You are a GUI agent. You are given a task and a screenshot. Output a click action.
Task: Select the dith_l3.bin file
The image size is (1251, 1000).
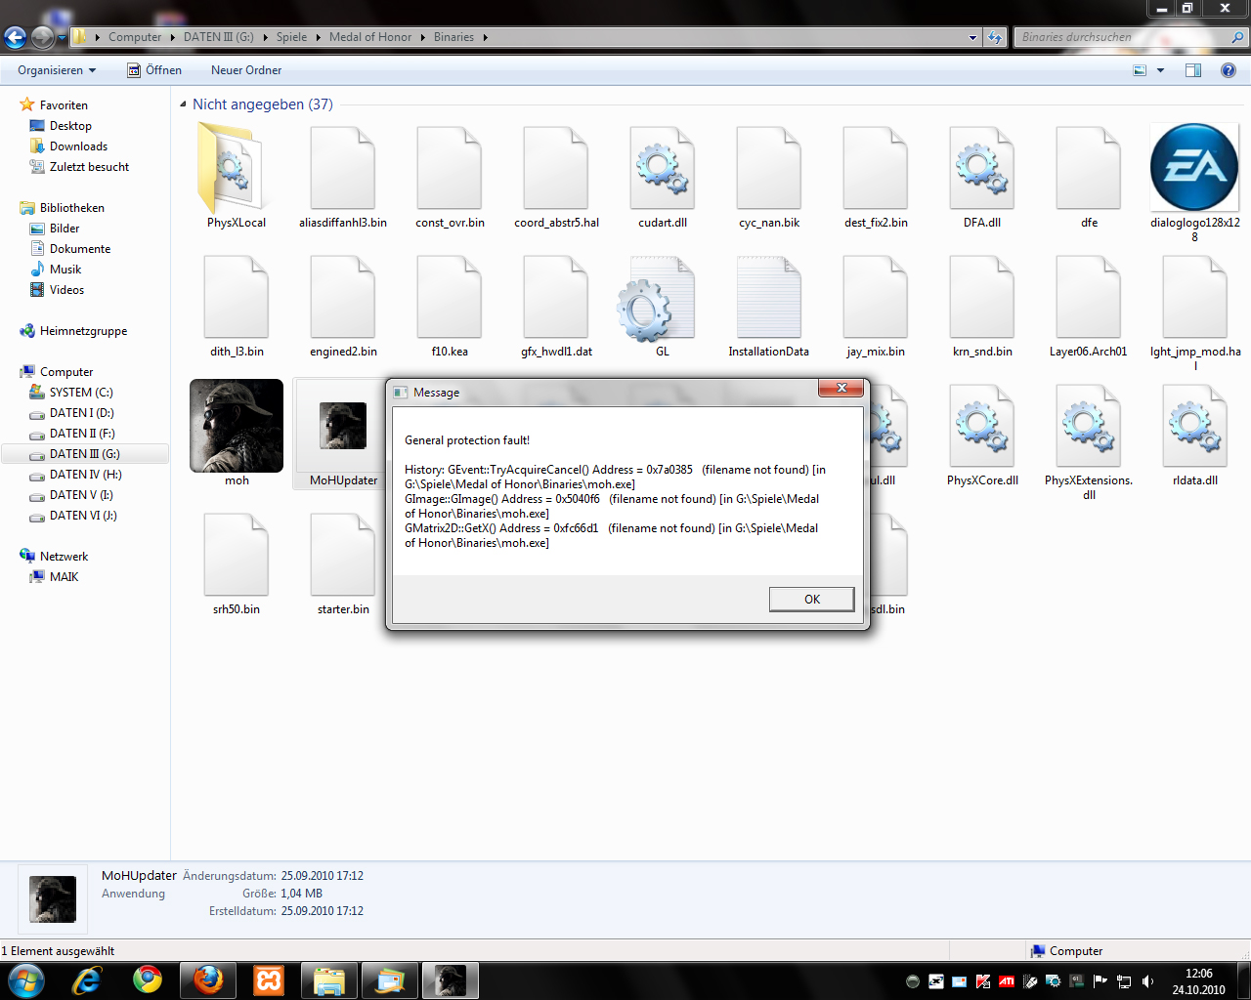[237, 305]
